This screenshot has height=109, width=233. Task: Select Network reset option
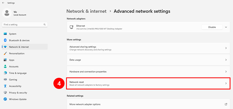pos(148,83)
